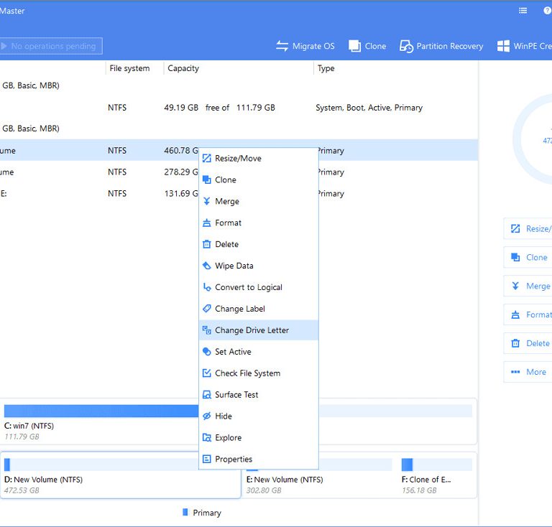
Task: Select the C: win7 disk map block
Action: [x=239, y=422]
